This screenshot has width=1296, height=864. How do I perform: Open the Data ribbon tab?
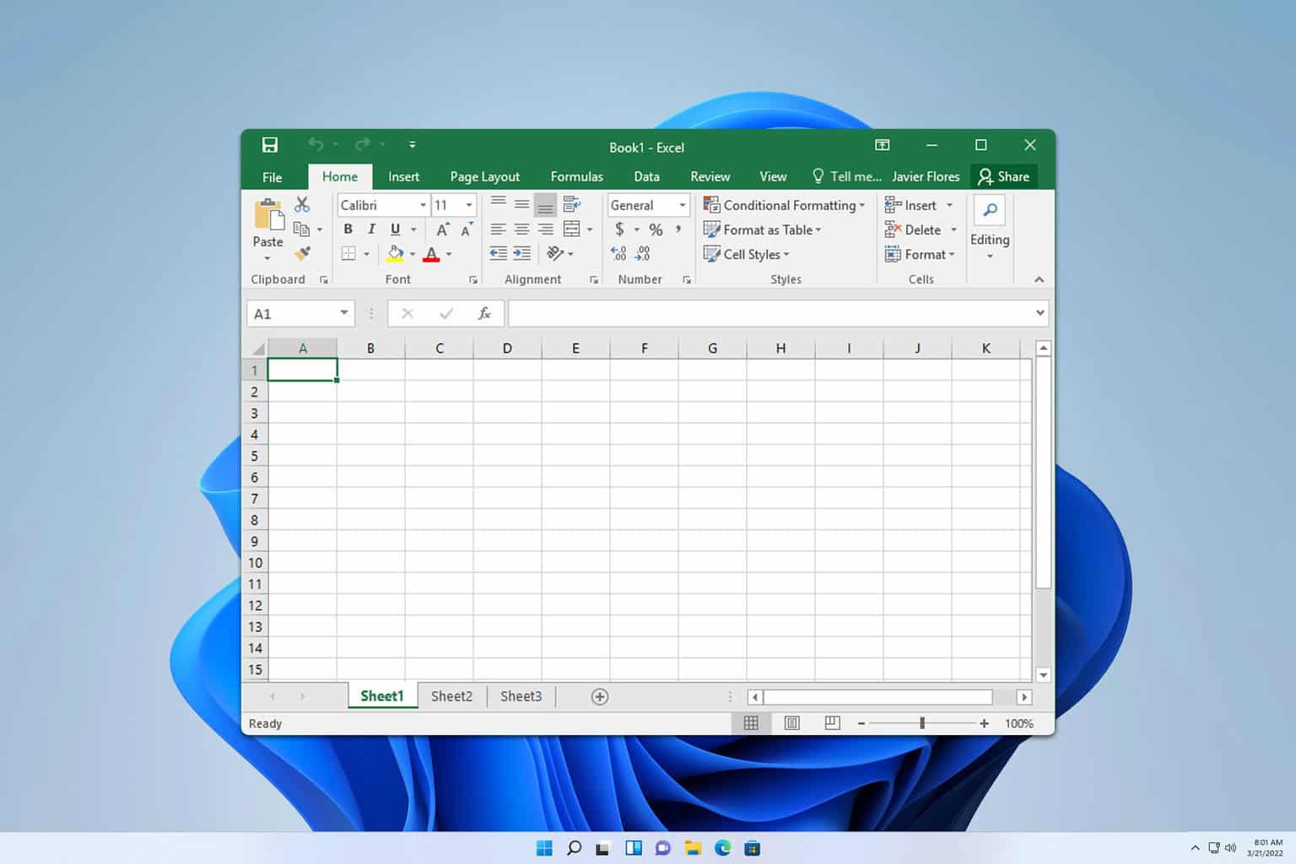point(646,177)
